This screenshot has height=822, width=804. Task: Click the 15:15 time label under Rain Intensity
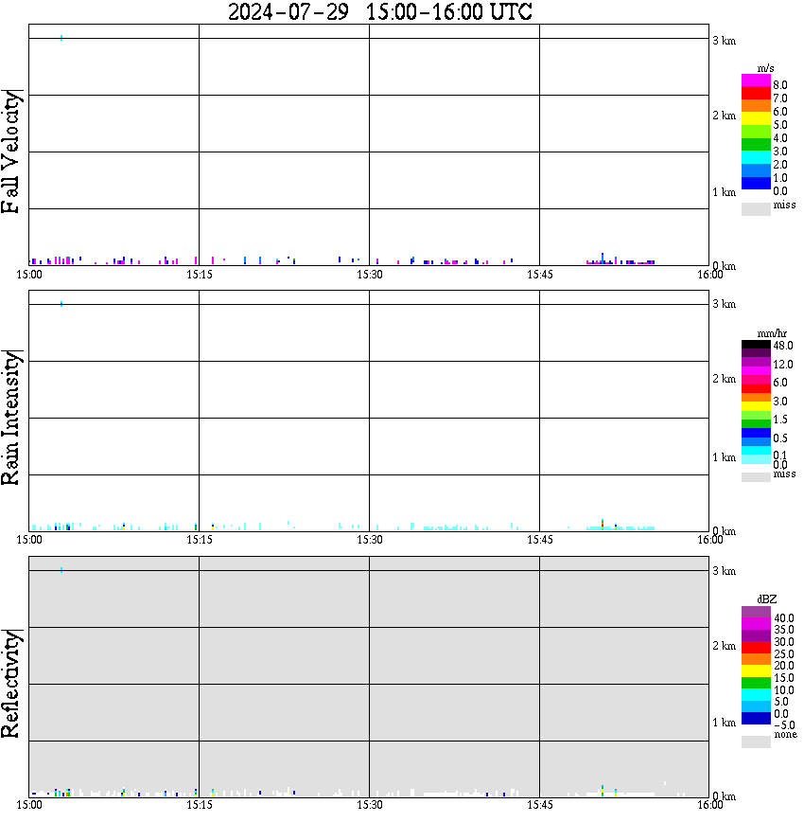coord(199,540)
